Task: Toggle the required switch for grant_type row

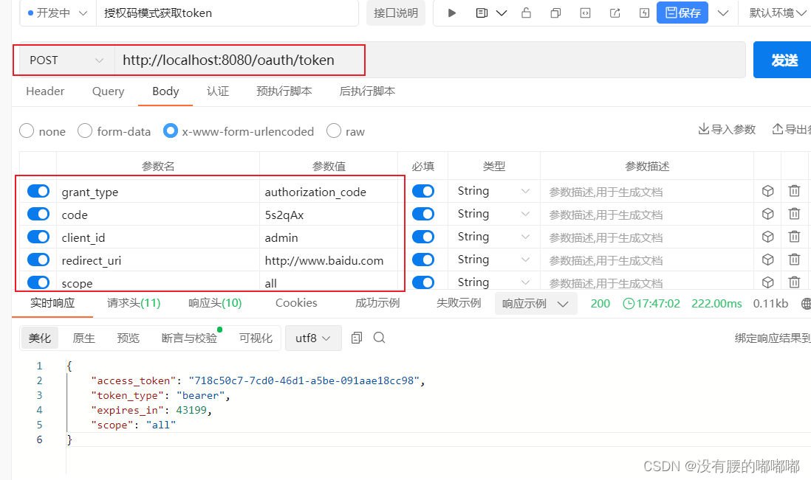Action: coord(423,191)
